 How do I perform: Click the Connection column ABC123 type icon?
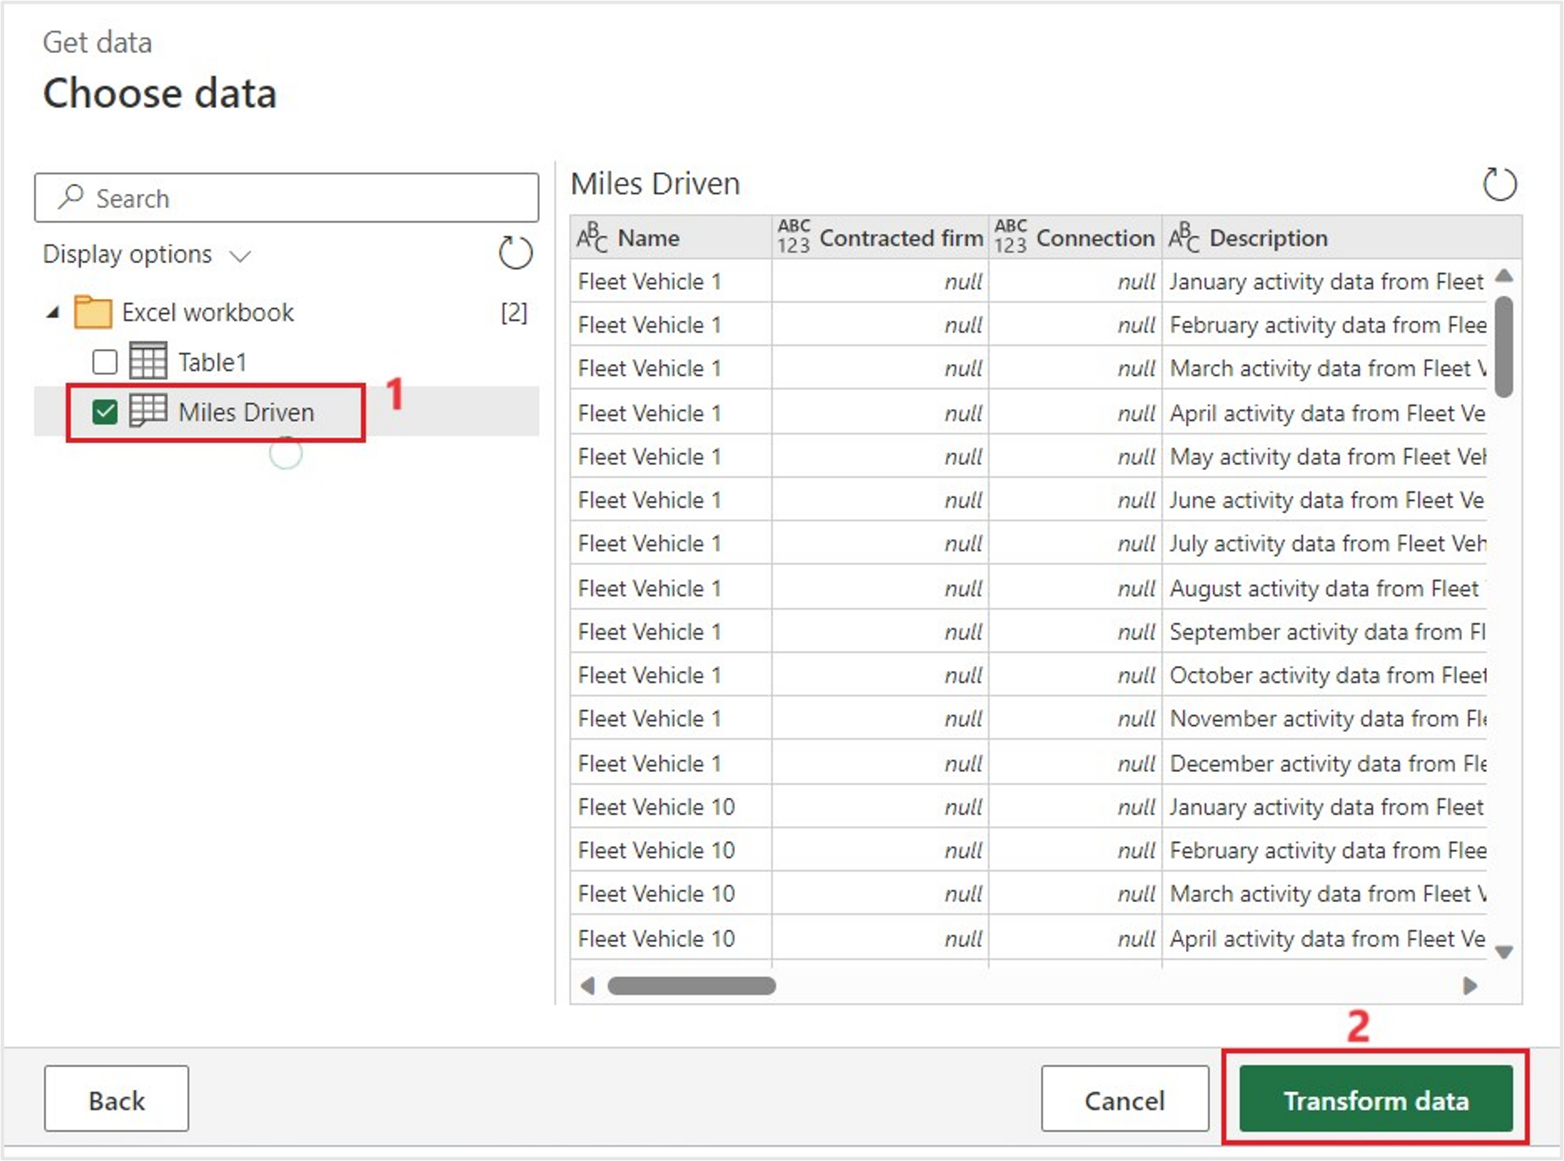click(1010, 236)
